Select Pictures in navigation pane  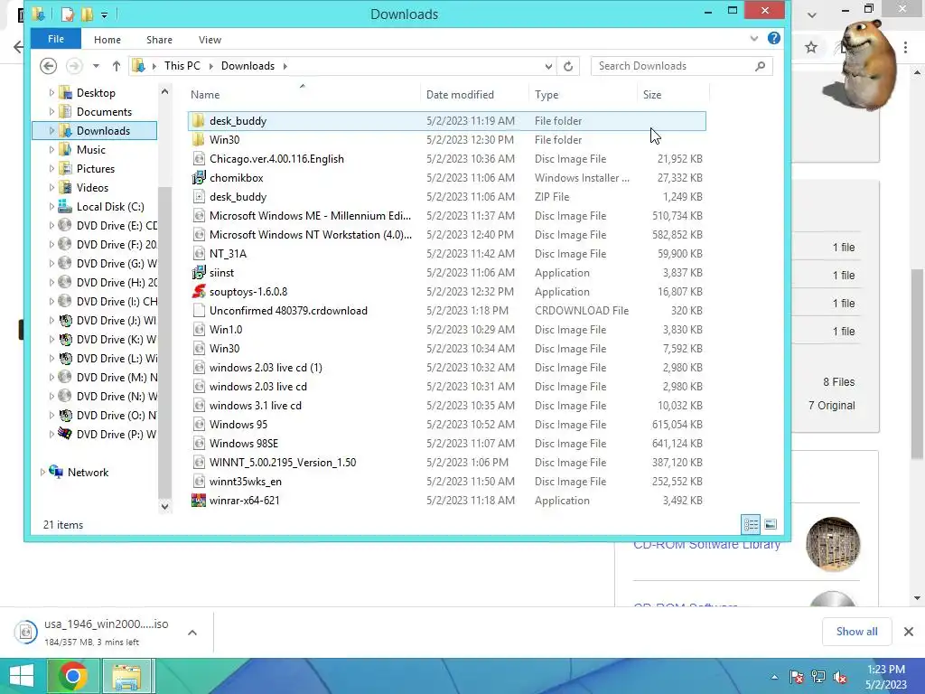click(x=95, y=169)
